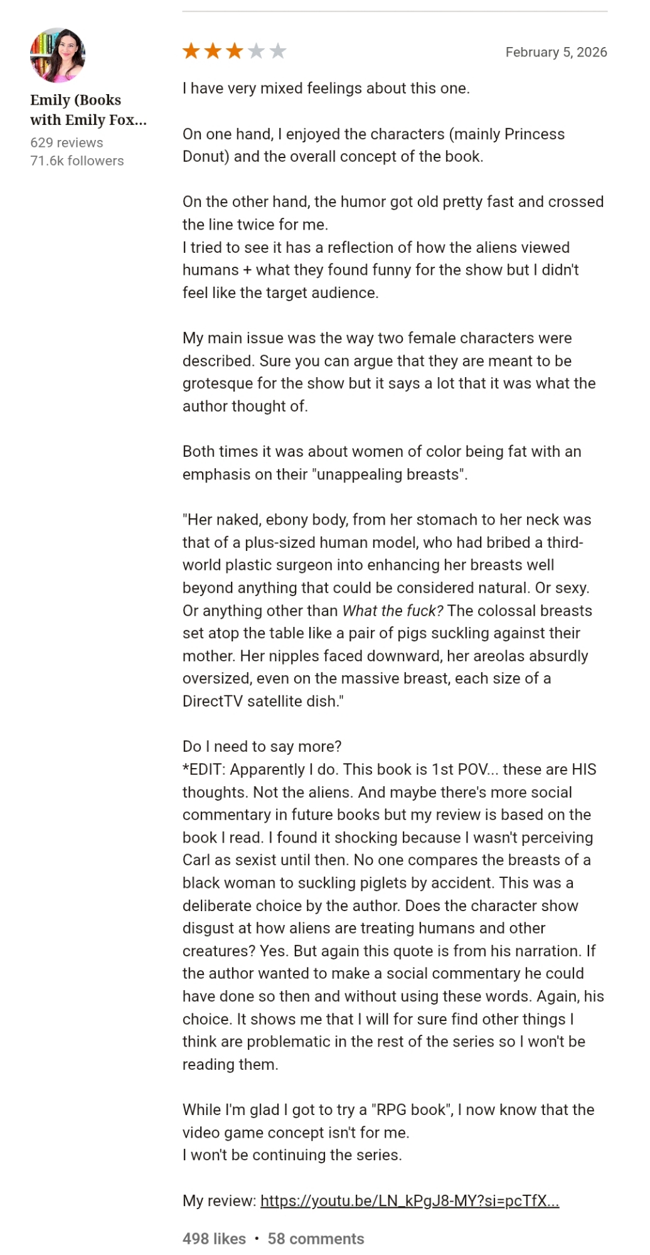Open the Emily (Books with Emily Fox) profile
Image resolution: width=650 pixels, height=1255 pixels.
click(88, 110)
